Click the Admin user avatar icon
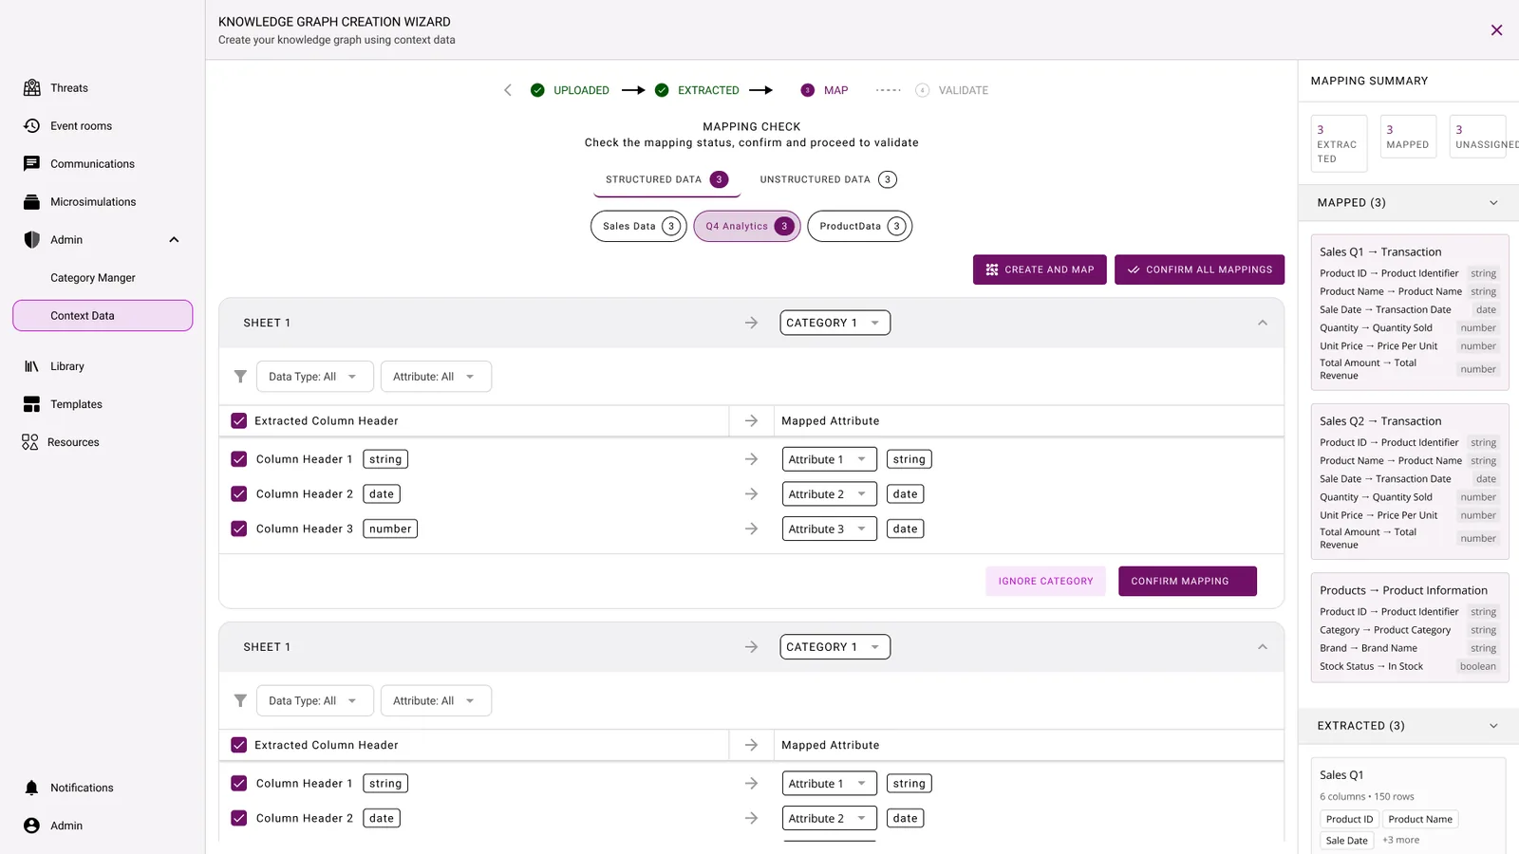1519x854 pixels. coord(32,826)
